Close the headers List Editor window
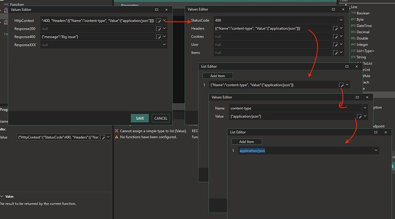 [x=357, y=67]
